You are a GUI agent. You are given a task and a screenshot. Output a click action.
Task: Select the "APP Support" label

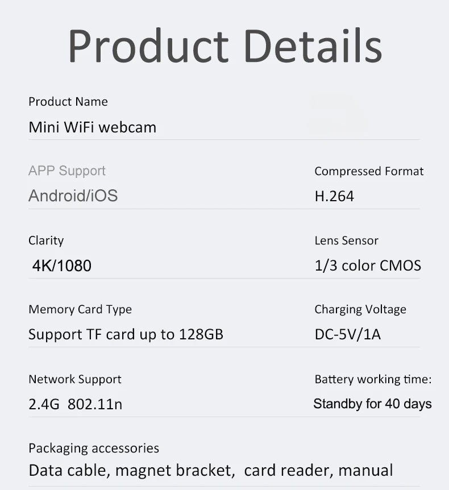(67, 171)
